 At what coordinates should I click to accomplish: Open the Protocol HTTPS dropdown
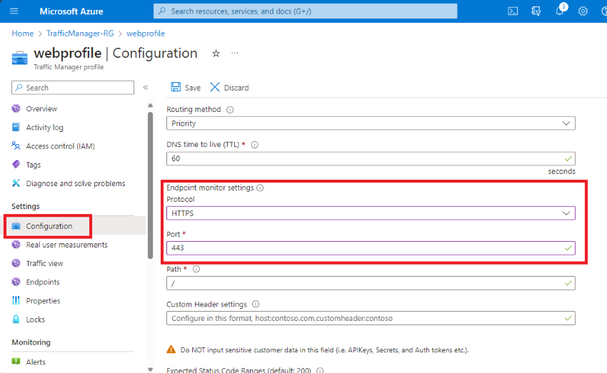[371, 213]
